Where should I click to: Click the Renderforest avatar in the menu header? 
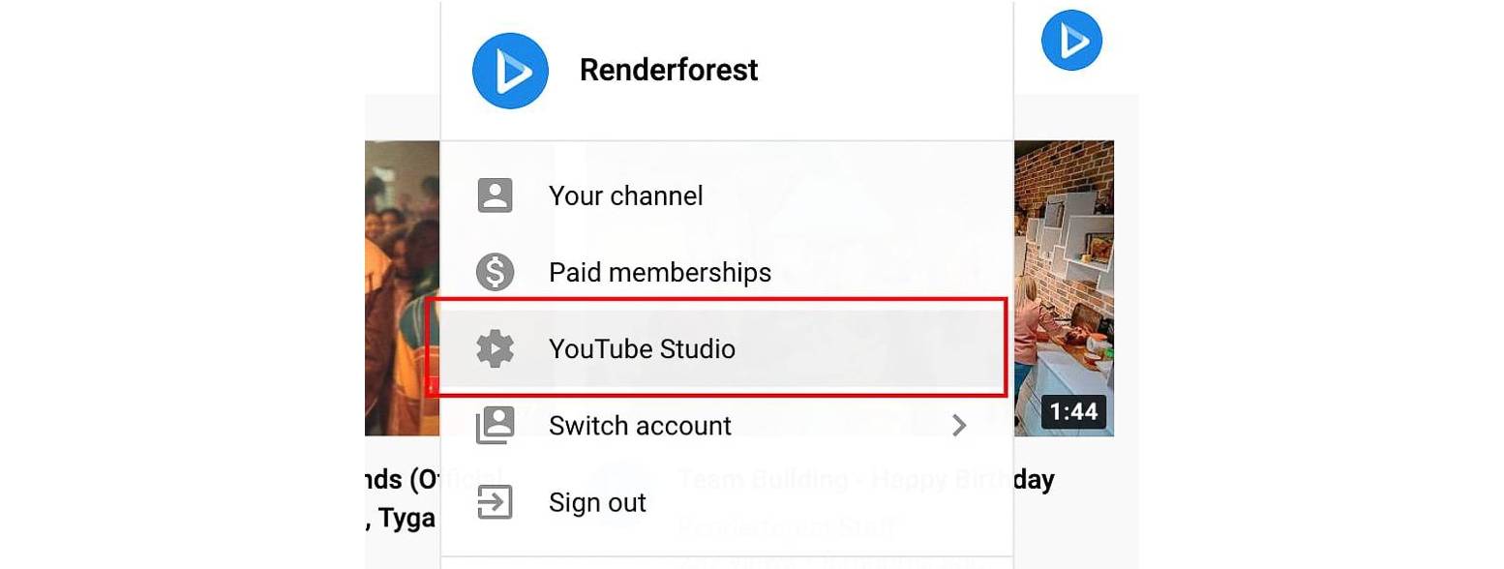tap(510, 70)
